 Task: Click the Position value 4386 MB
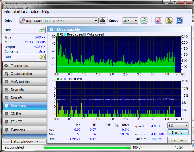pyautogui.click(x=157, y=134)
